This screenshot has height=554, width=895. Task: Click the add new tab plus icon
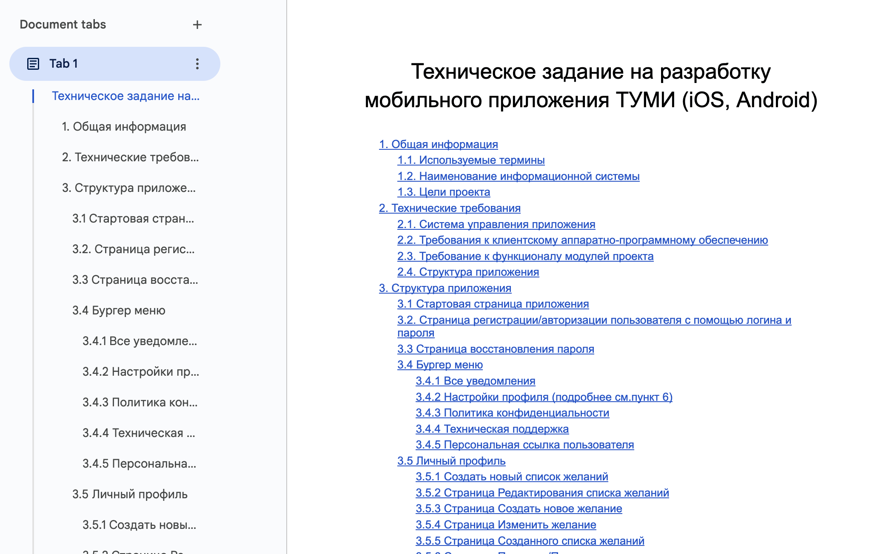click(x=197, y=25)
